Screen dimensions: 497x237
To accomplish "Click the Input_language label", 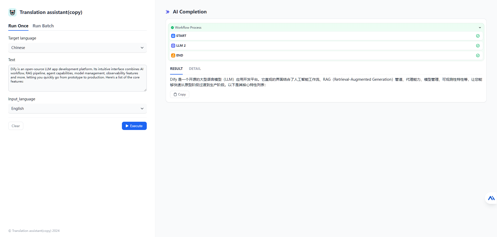I will [x=22, y=99].
